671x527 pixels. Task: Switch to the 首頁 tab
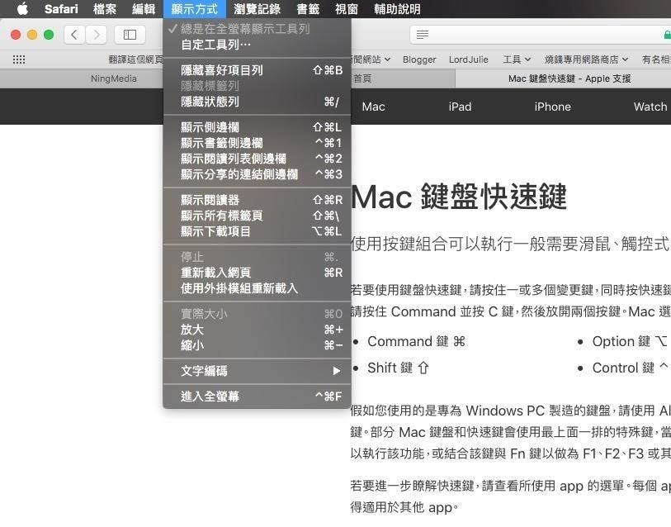(x=402, y=78)
